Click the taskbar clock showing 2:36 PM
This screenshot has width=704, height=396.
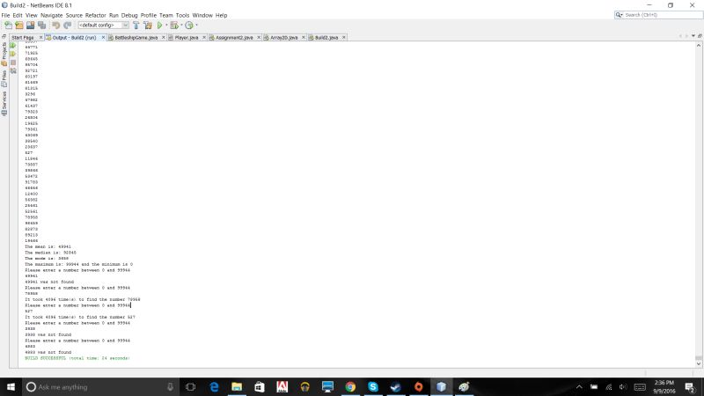coord(664,386)
